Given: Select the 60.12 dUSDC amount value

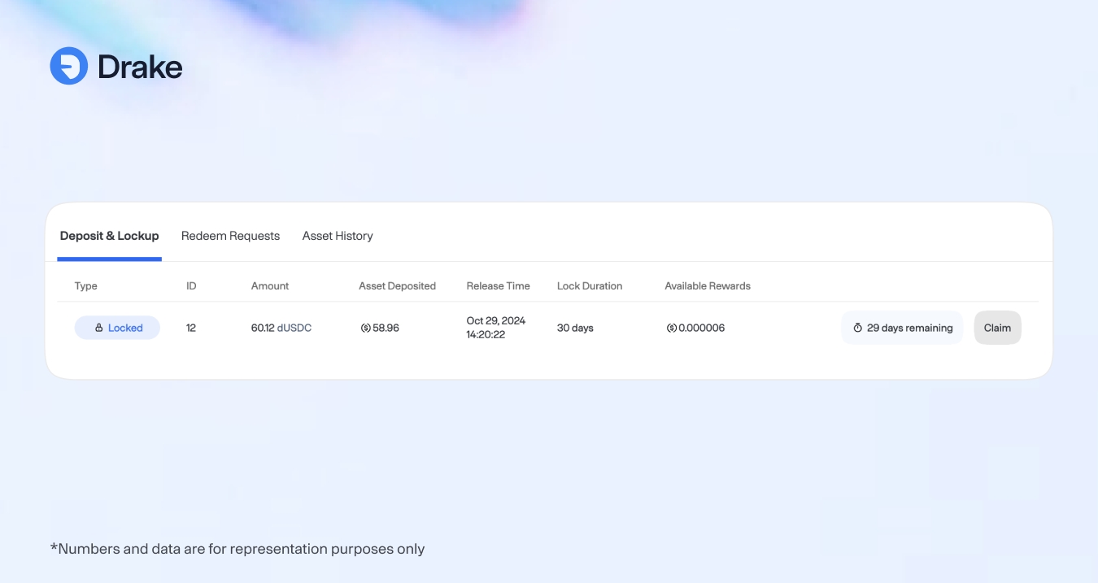Looking at the screenshot, I should coord(281,328).
